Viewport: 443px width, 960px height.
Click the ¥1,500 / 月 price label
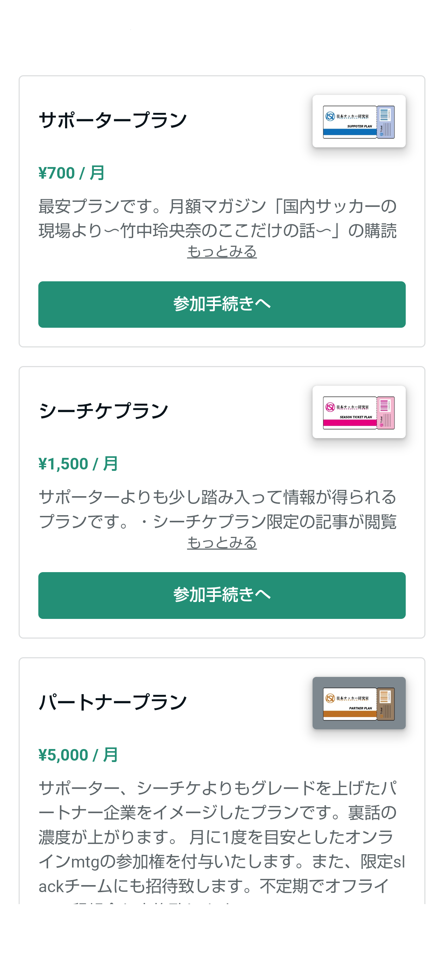(78, 464)
